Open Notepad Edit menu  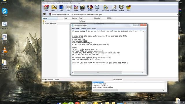point(77,29)
